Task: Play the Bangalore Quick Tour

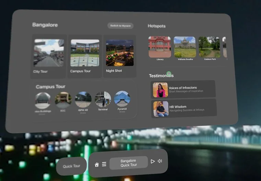Action: click(x=153, y=161)
